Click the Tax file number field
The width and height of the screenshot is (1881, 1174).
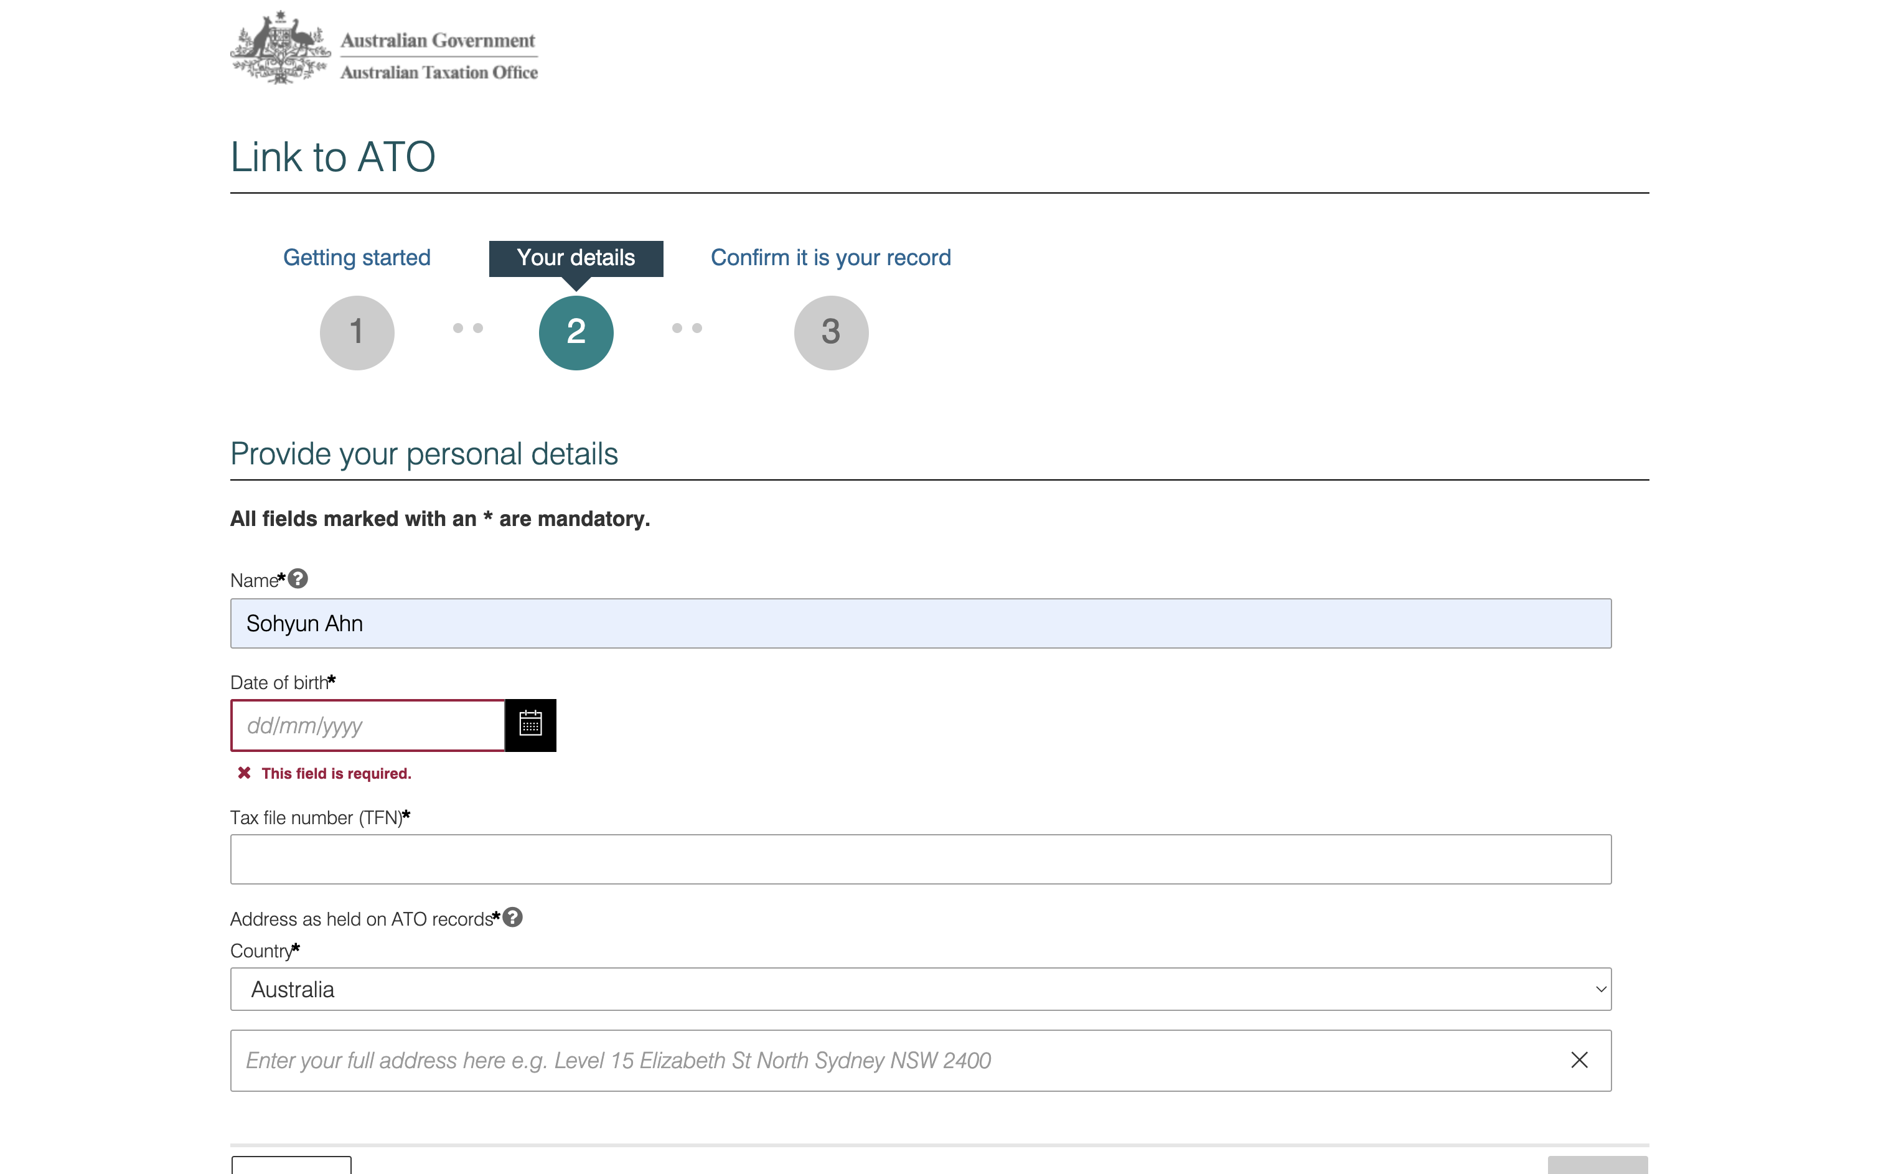920,859
